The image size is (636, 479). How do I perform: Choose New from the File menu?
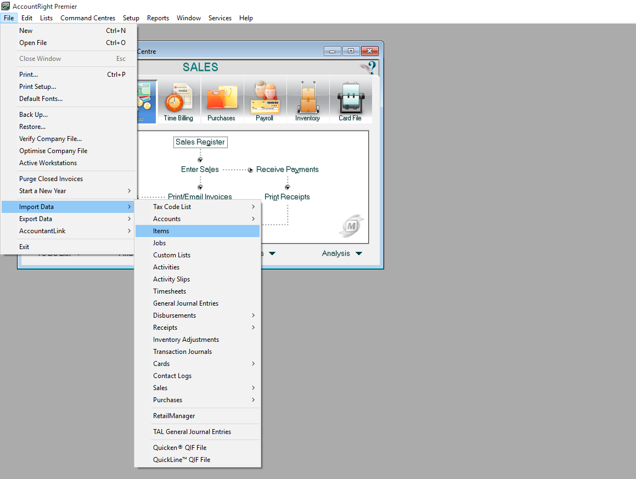point(68,31)
